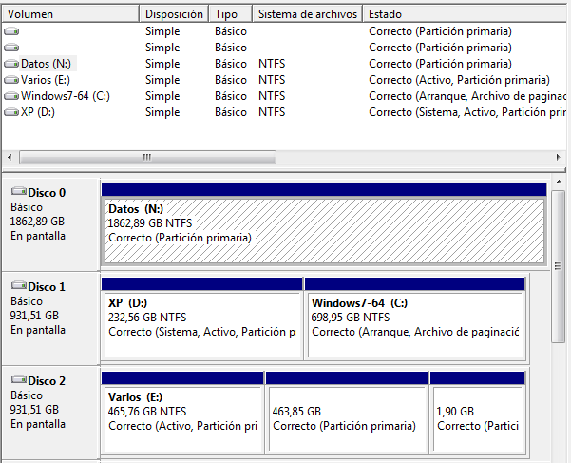Screen dimensions: 571x463
Task: Click the Tipo column header
Action: pos(231,14)
